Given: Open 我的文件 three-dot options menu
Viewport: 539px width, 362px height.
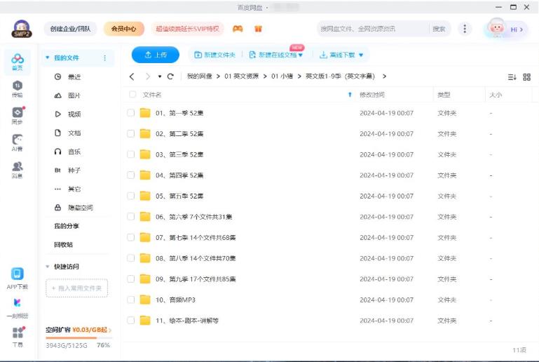Looking at the screenshot, I should tap(104, 58).
